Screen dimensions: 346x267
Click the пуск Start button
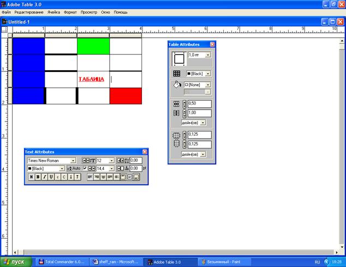[x=16, y=262]
